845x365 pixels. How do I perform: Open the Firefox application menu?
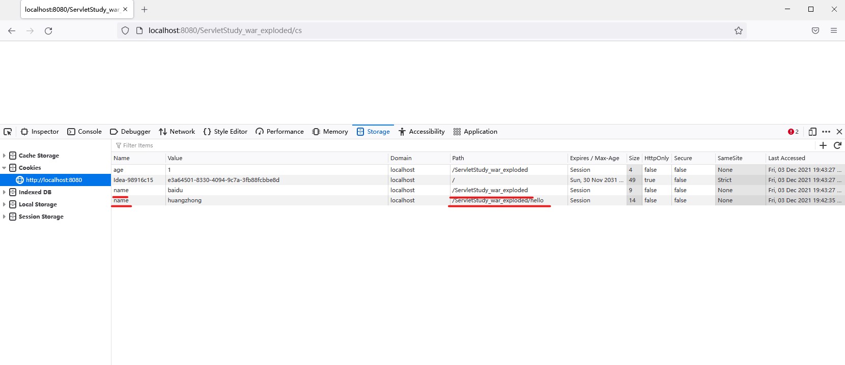834,31
